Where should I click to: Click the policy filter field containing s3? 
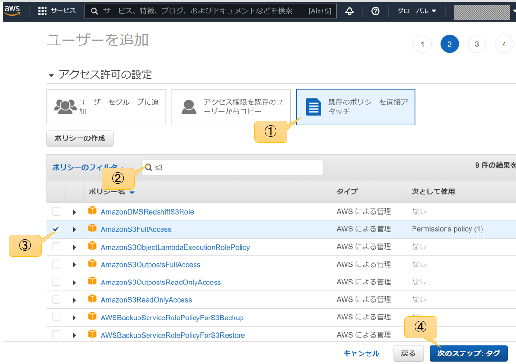tap(232, 168)
